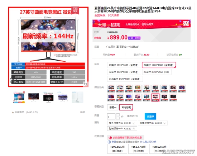Open the 意外保修二年 ¥39.00 dropdown
197x156 pixels.
point(122,123)
